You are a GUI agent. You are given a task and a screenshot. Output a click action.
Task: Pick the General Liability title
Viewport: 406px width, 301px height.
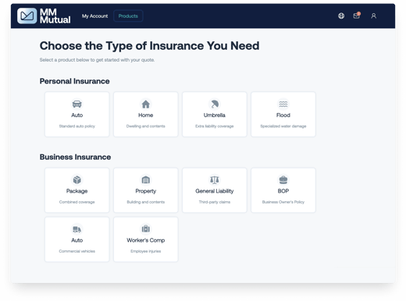(215, 191)
